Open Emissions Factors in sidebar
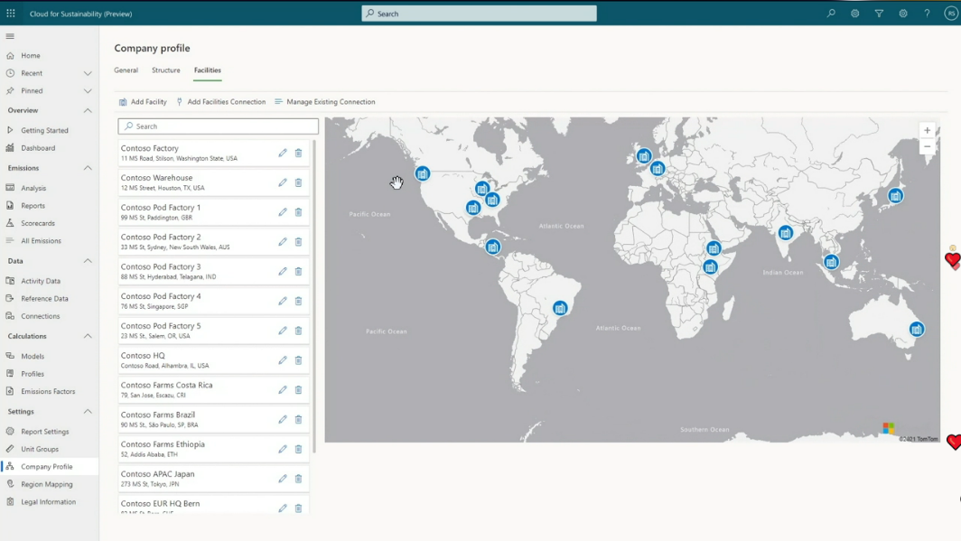 tap(48, 391)
